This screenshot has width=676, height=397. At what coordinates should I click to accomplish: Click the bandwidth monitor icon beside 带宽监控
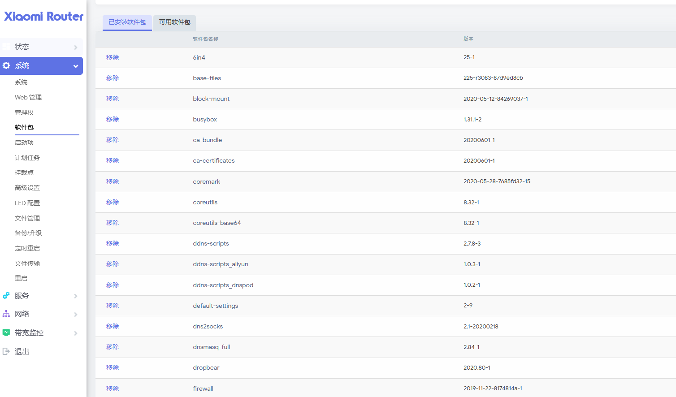(x=6, y=332)
